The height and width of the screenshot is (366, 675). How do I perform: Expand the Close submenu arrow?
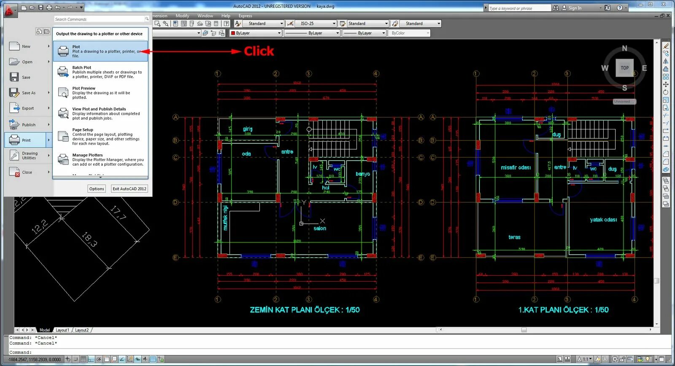[x=49, y=172]
